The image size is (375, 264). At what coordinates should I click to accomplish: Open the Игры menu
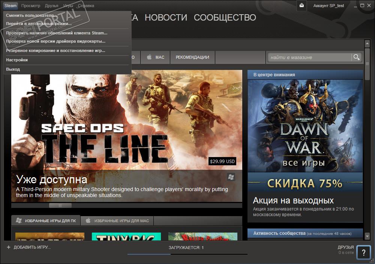tap(68, 6)
